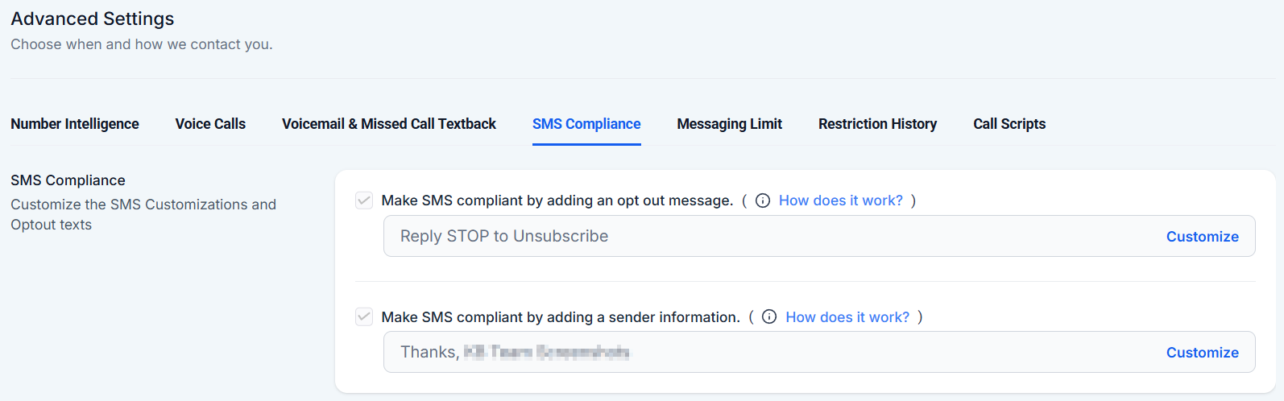1284x401 pixels.
Task: Toggle the sender information checkbox
Action: point(364,317)
